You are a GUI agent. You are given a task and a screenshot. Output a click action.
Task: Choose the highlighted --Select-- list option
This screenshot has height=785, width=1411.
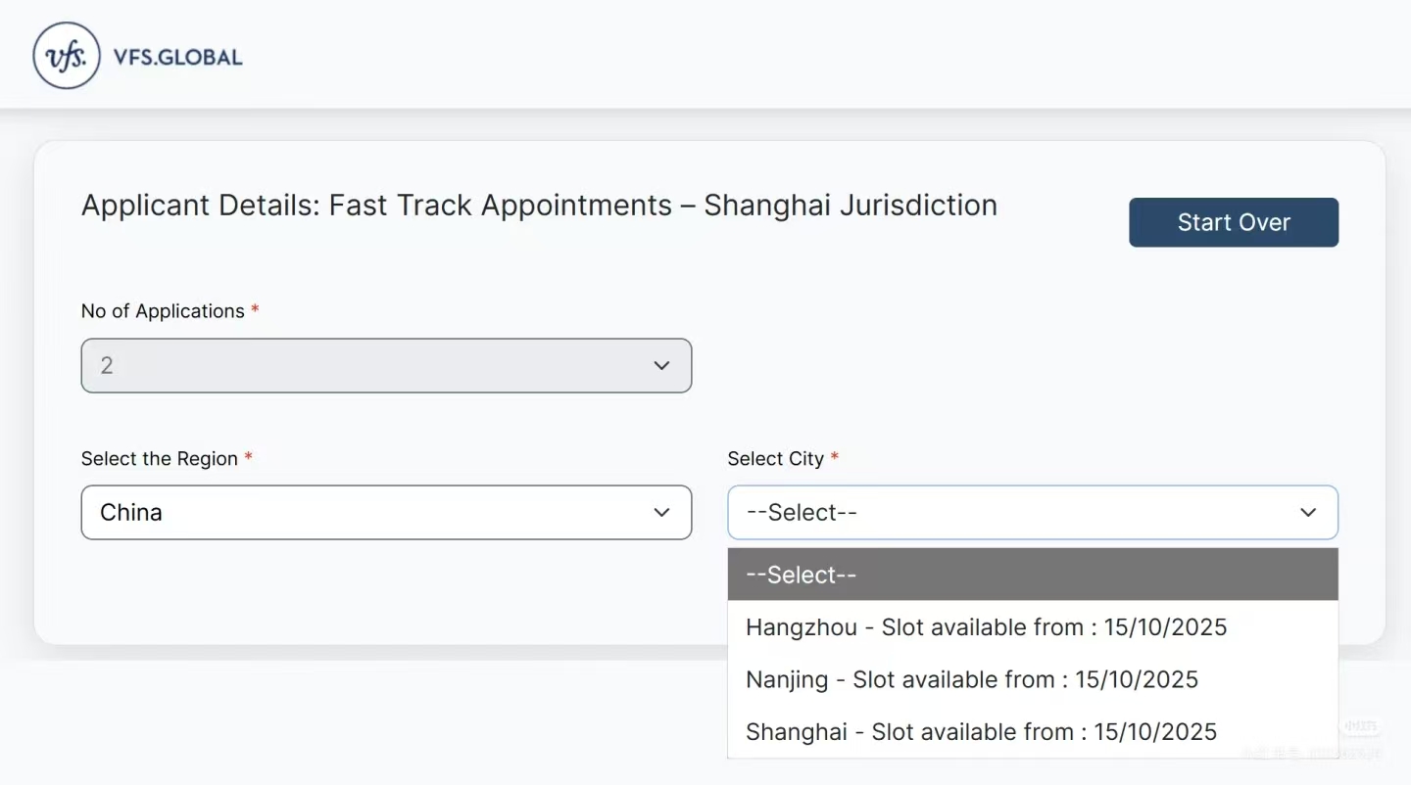[x=1033, y=575]
